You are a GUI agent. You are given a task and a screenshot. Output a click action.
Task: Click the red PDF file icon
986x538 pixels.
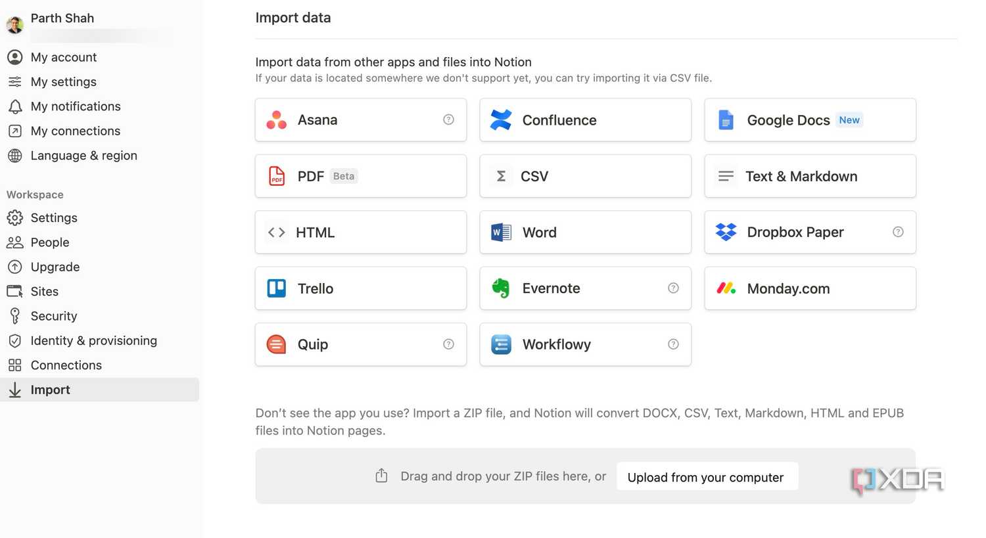tap(277, 176)
